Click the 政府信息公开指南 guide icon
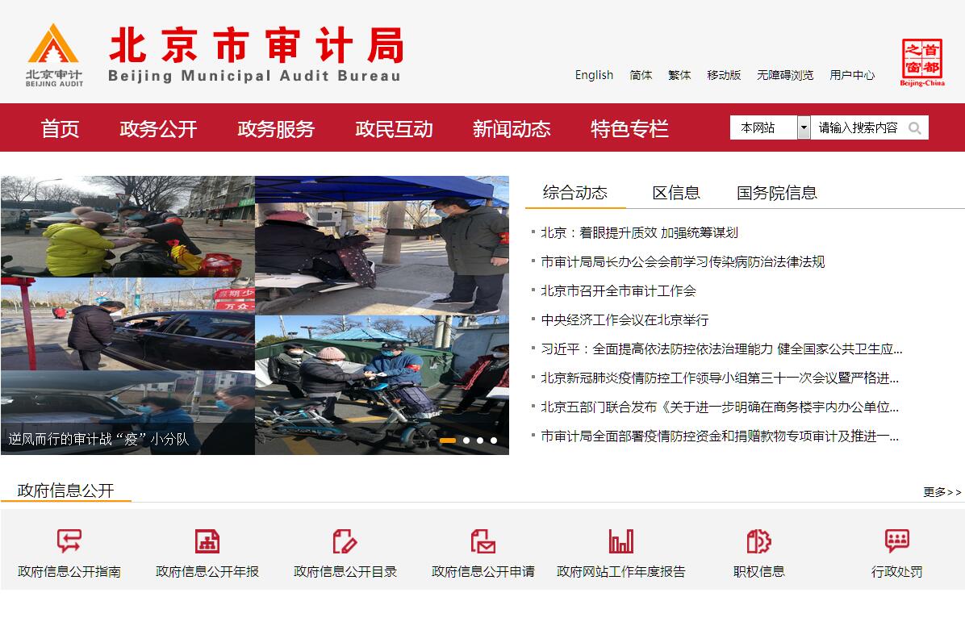965x622 pixels. (x=69, y=541)
